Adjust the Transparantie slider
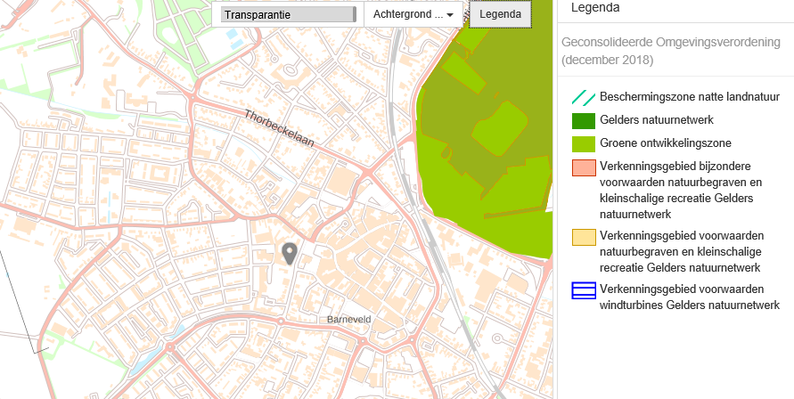Viewport: 794px width, 399px height. click(x=289, y=14)
